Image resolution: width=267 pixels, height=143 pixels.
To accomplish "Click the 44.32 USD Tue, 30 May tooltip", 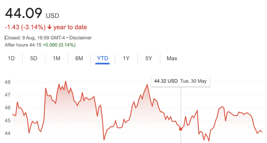I will (x=180, y=81).
